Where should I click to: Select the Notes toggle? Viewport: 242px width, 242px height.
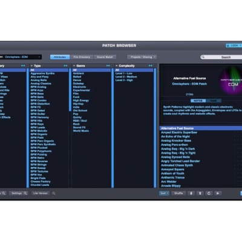click(198, 100)
